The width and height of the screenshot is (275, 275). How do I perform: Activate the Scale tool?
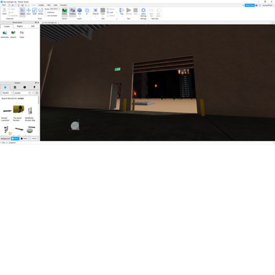pos(34,11)
